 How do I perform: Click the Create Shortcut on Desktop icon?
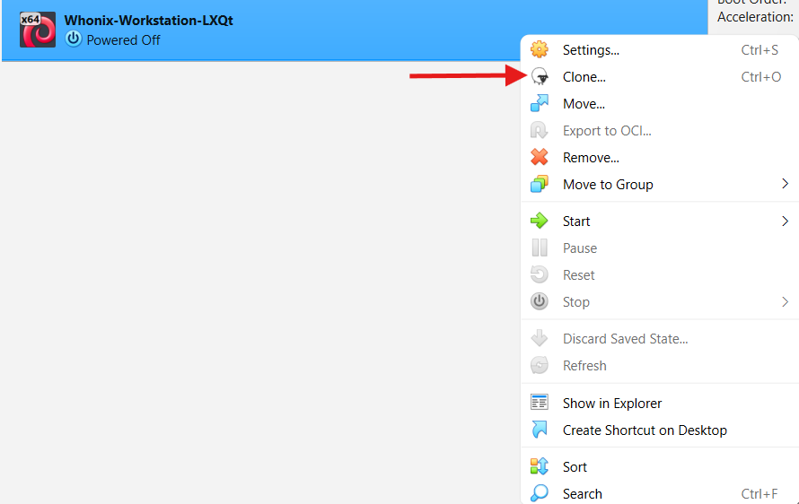540,430
